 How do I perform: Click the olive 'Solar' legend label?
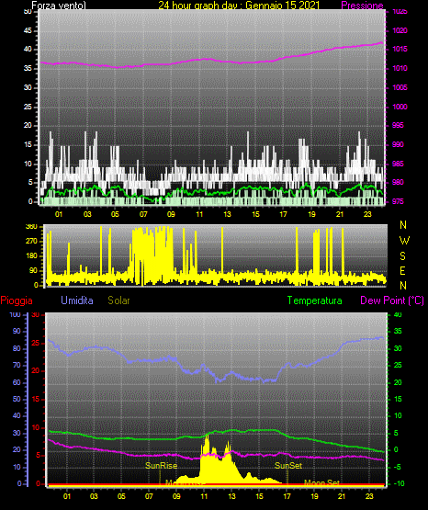(x=118, y=300)
